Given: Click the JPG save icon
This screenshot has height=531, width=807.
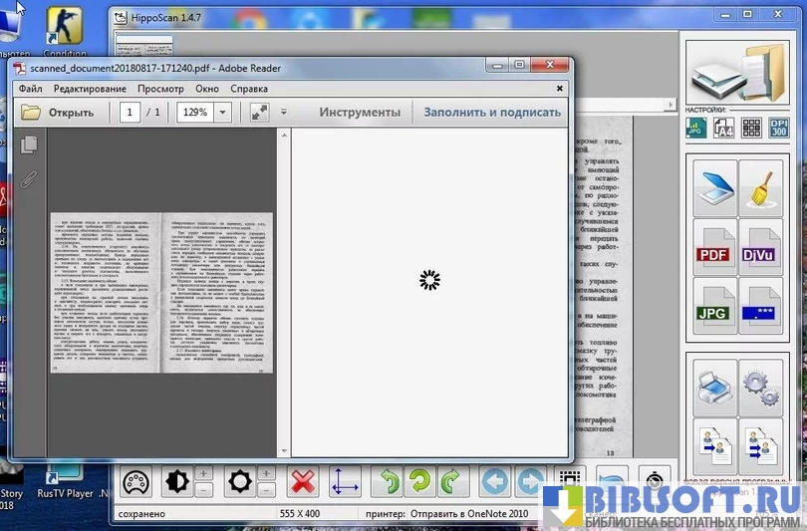Looking at the screenshot, I should [x=713, y=304].
